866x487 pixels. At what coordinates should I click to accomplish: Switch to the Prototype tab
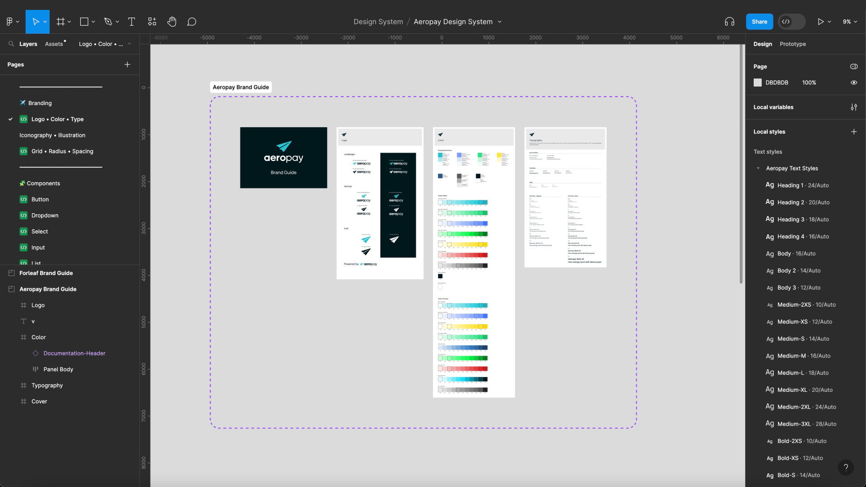coord(792,44)
